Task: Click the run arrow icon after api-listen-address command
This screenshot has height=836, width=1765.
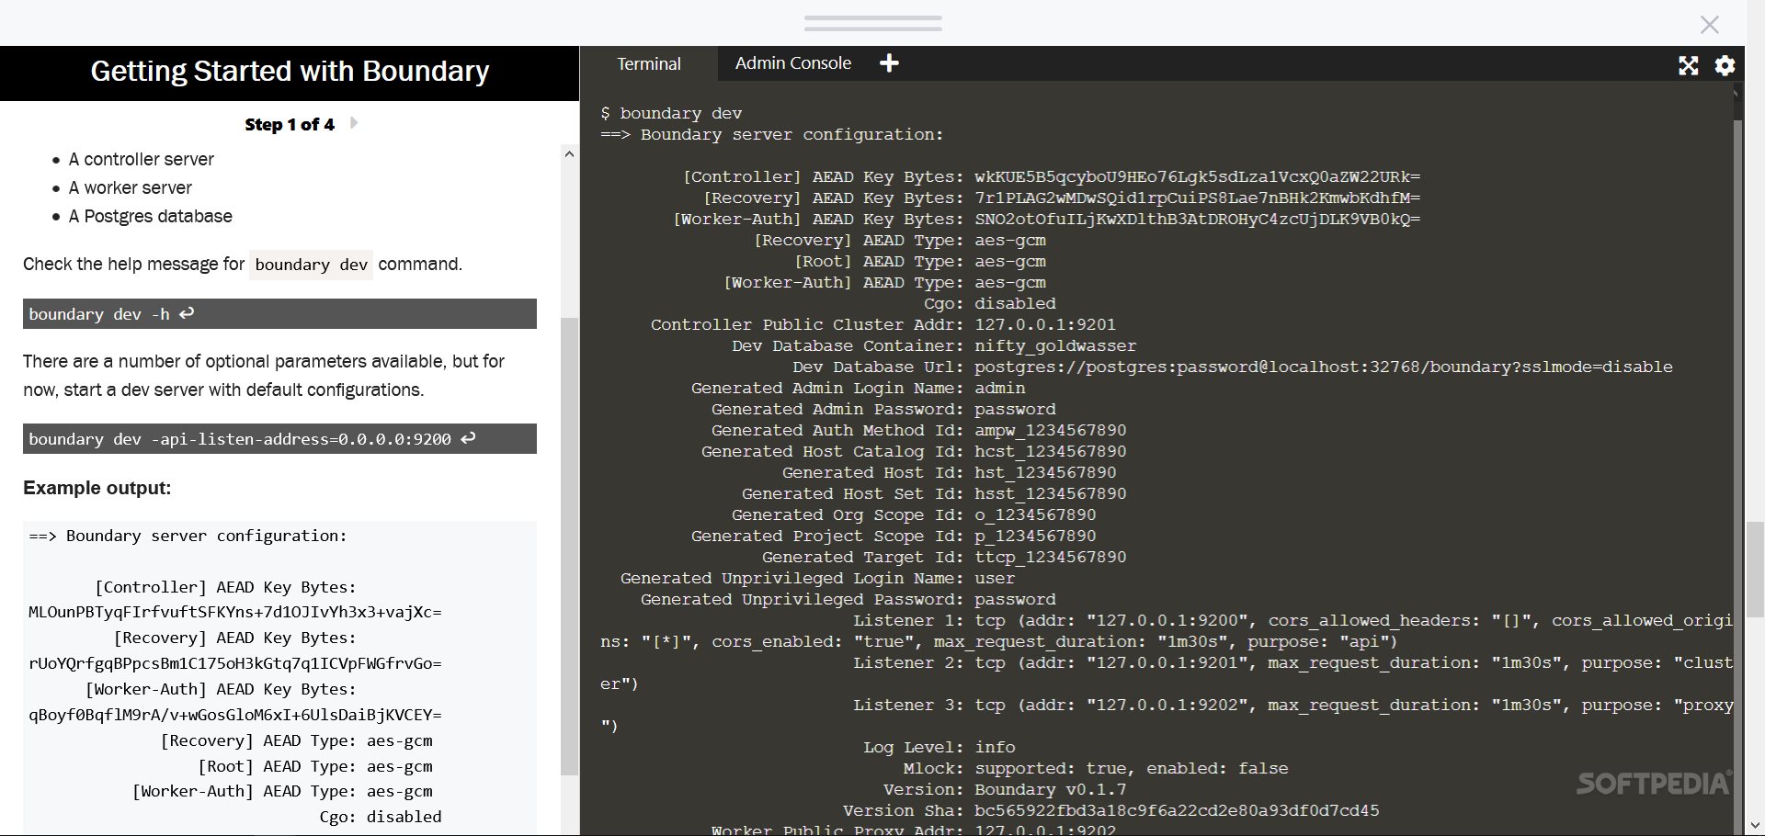Action: (468, 438)
